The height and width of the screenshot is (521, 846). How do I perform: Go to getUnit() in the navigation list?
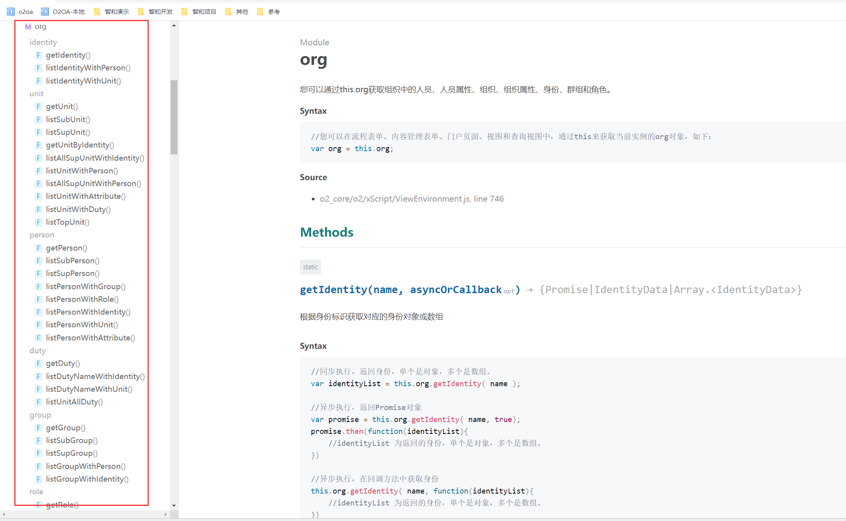(62, 106)
